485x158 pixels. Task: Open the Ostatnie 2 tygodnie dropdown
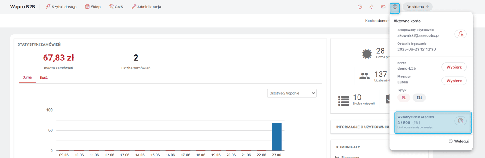point(292,93)
